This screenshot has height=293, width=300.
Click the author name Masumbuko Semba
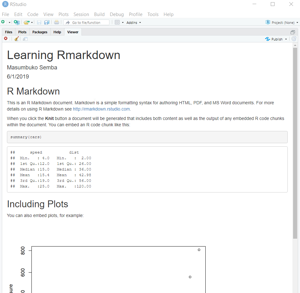tap(32, 68)
